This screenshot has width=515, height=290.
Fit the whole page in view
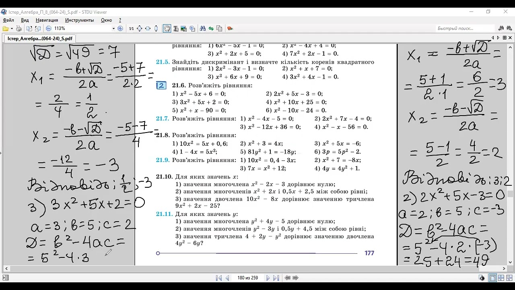[x=140, y=29]
